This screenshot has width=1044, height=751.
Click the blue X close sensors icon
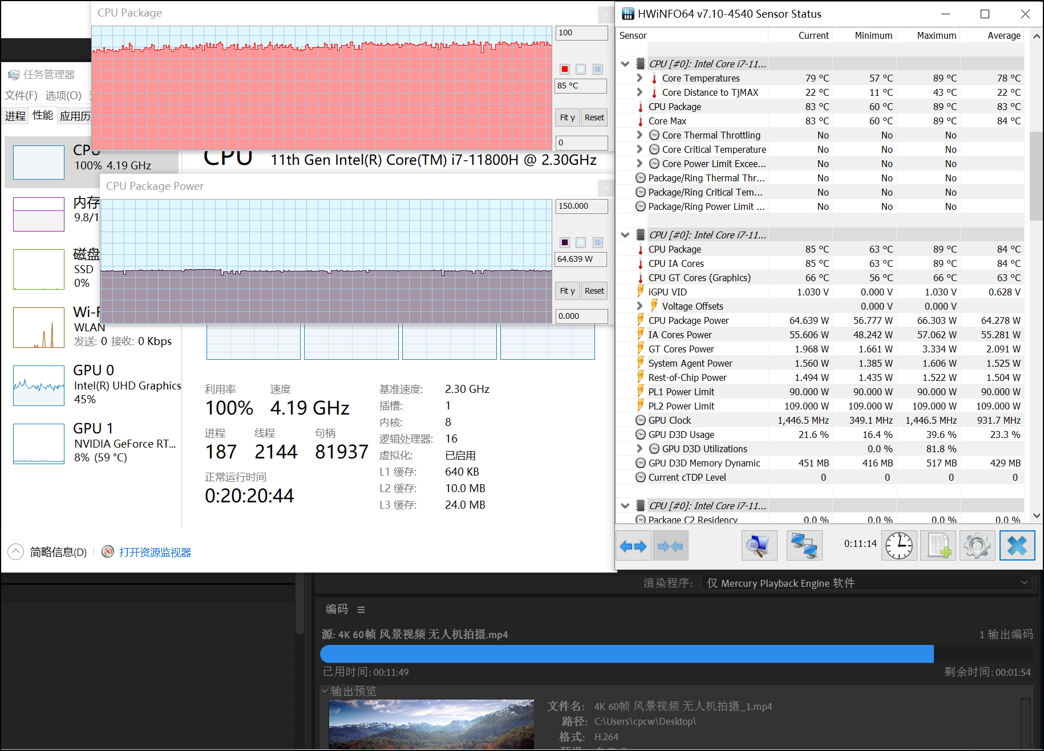[x=1017, y=546]
